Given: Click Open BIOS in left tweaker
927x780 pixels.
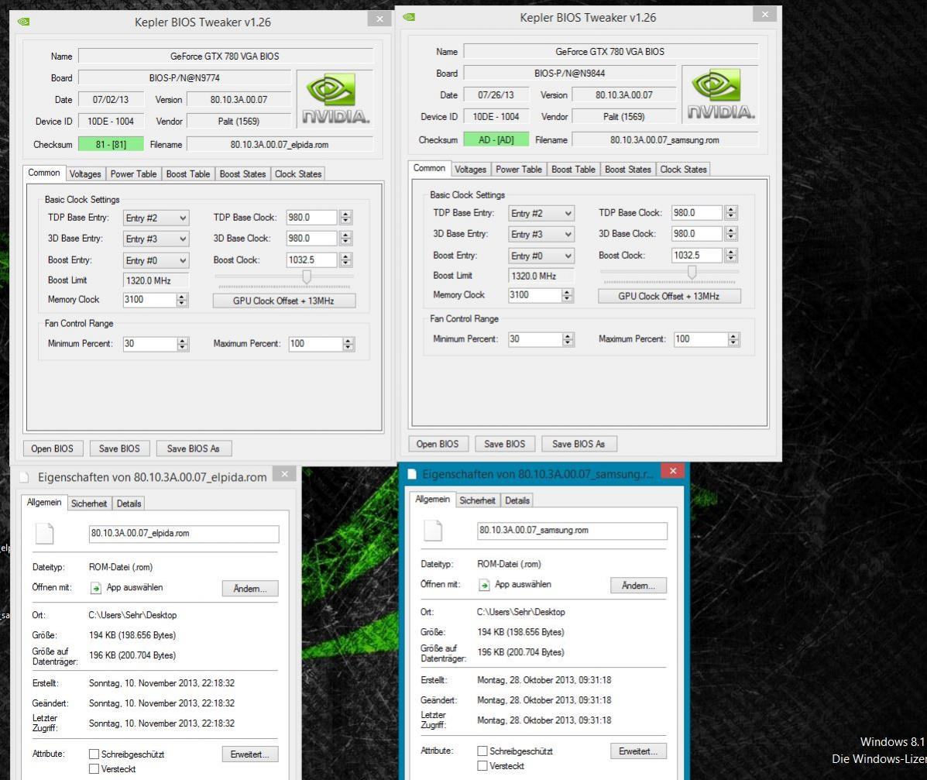Looking at the screenshot, I should (53, 448).
